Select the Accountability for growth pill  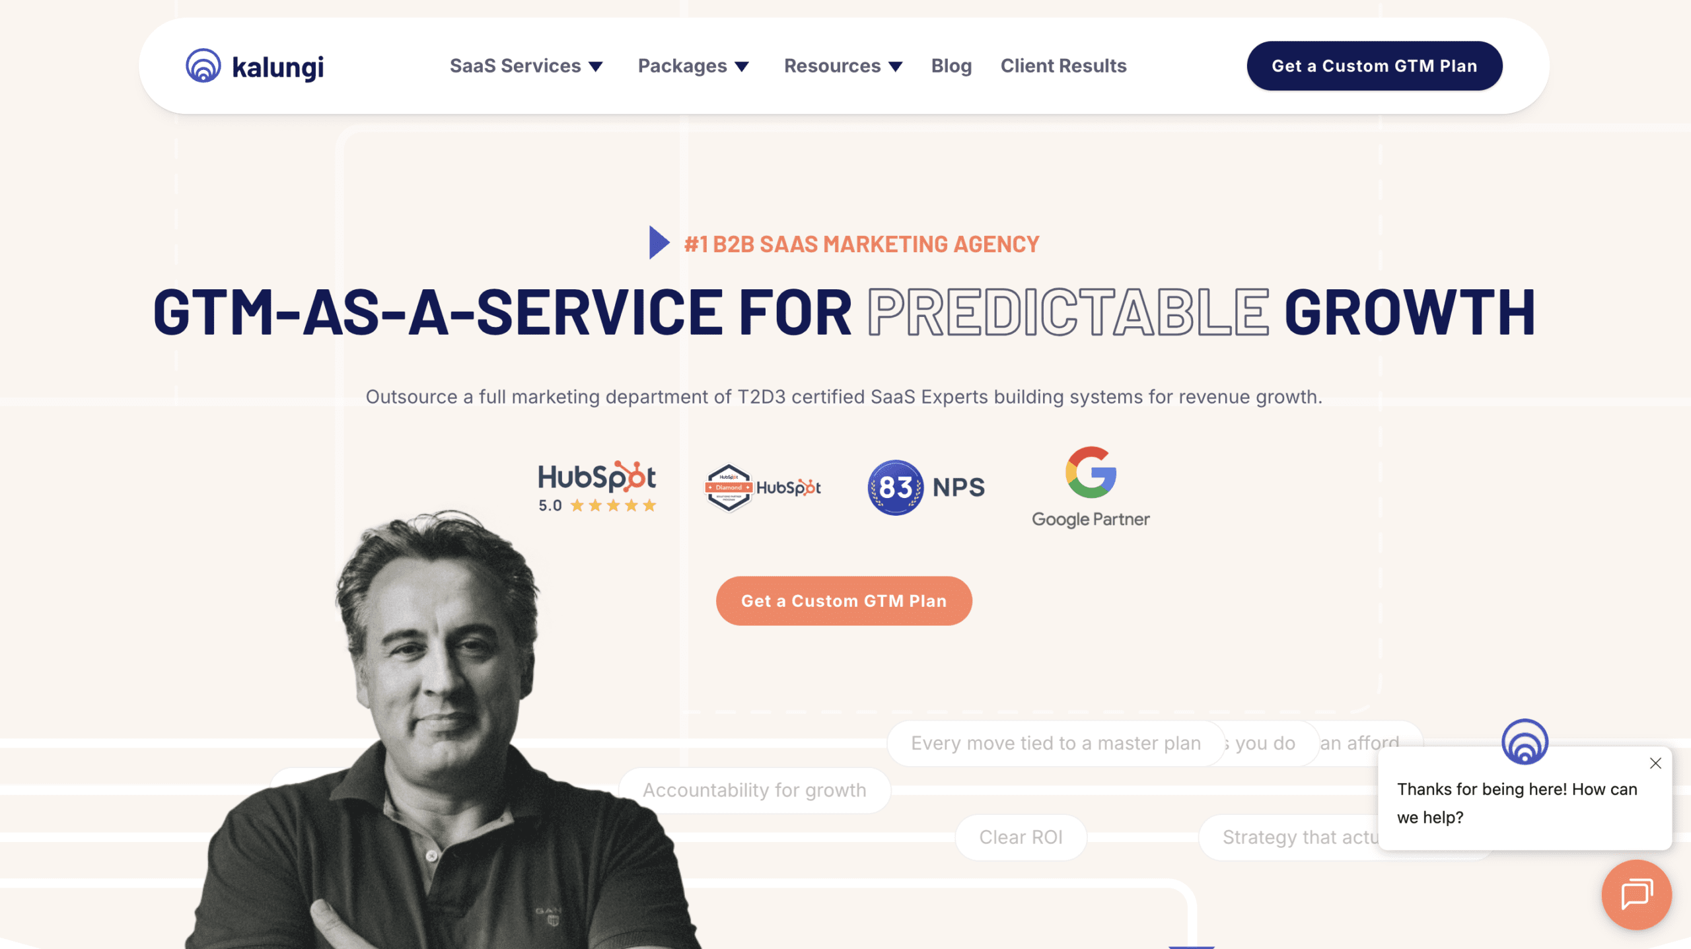(754, 790)
